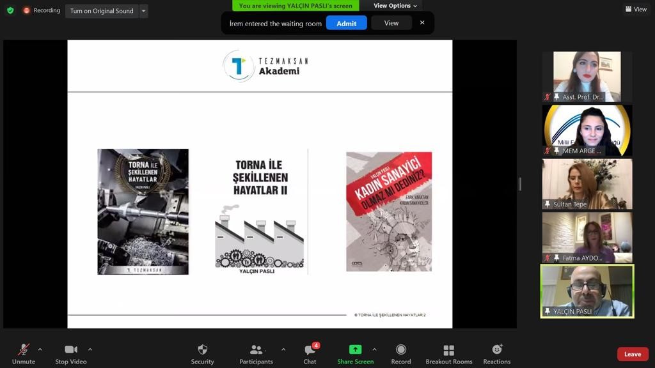Click the pin icon on Fatma AYDO...
Screen dimensions: 655x368
point(556,258)
